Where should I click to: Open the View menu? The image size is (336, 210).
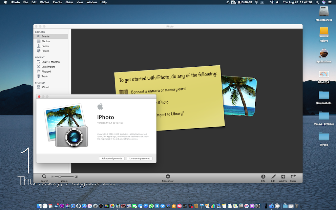80,2
